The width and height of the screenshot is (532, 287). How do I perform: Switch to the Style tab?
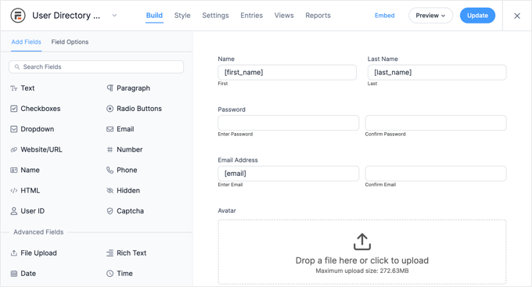[x=182, y=16]
